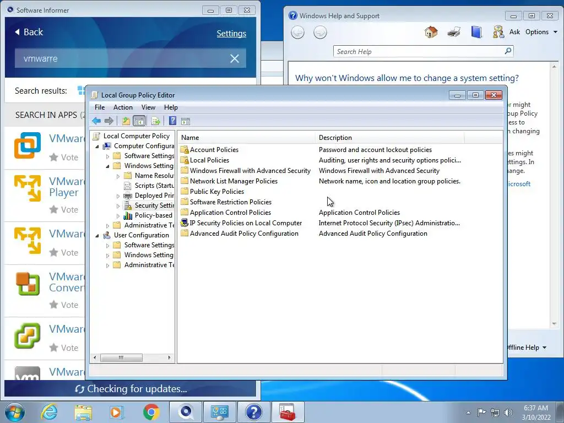Screen dimensions: 564x423
Task: Open the Action menu
Action: coord(123,107)
